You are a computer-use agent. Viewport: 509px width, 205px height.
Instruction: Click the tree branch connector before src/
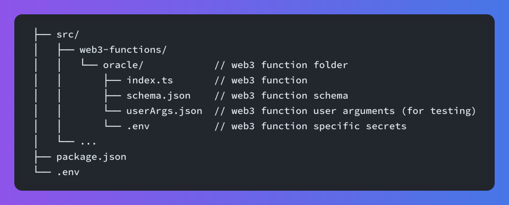point(43,34)
